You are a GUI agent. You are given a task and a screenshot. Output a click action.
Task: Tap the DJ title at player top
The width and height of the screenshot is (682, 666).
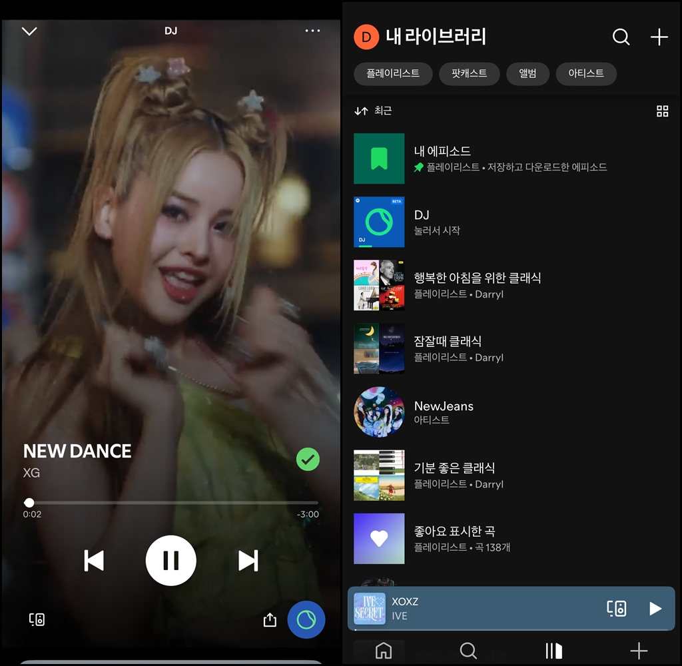coord(171,31)
